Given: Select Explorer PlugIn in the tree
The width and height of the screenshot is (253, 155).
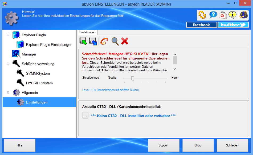Looking at the screenshot, I should [34, 35].
